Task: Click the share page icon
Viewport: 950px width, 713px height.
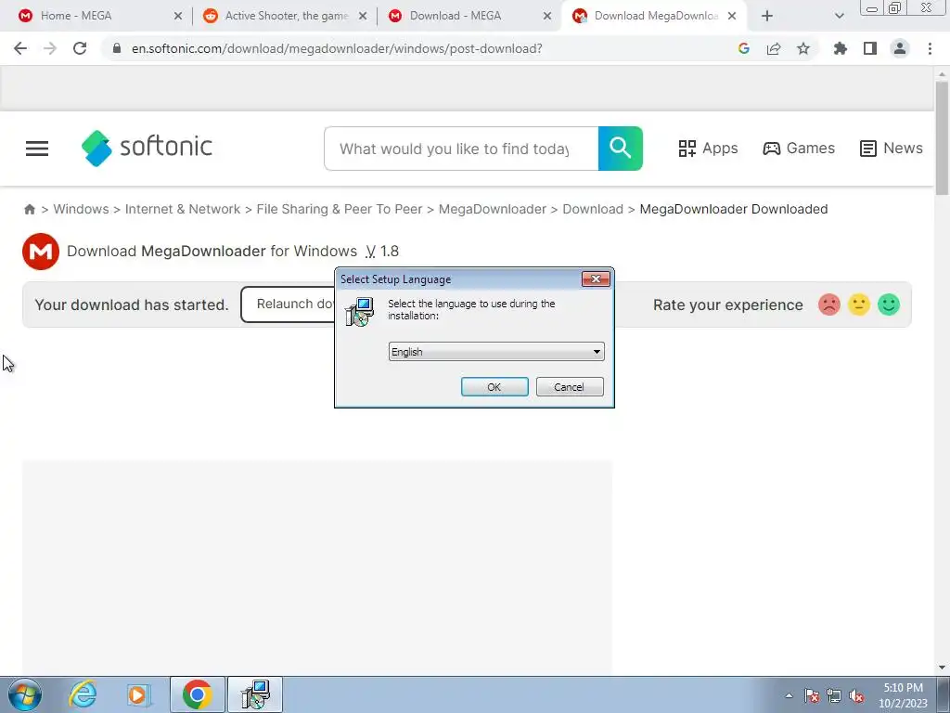Action: (x=774, y=48)
